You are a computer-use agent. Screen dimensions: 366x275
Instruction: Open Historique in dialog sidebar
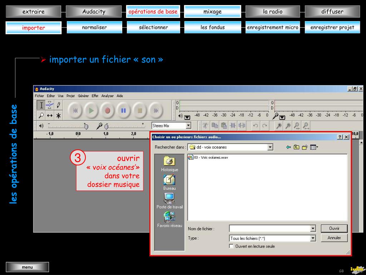point(169,164)
